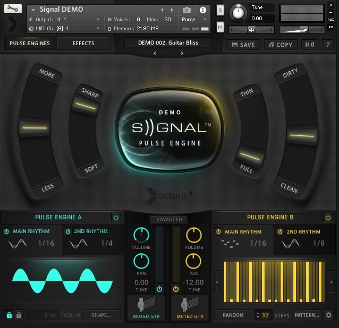
Task: Mute the instrument with M button
Action: coord(220,28)
